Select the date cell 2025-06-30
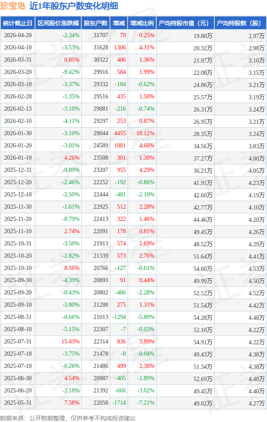This screenshot has width=267, height=422. click(18, 378)
